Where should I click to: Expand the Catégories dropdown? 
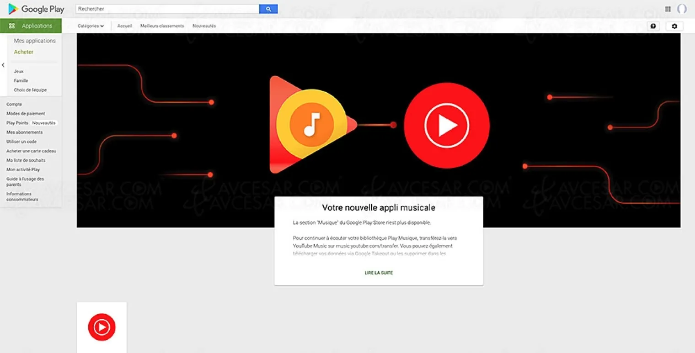click(91, 26)
